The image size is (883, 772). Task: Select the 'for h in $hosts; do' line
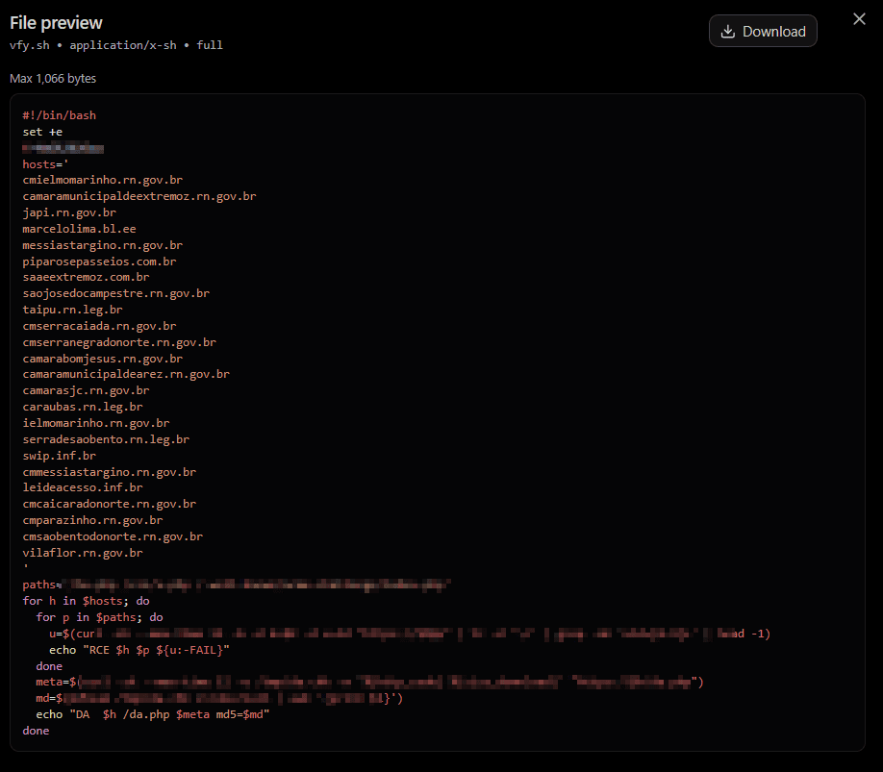click(87, 601)
